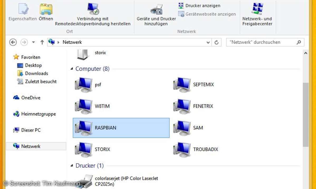The image size is (316, 189).
Task: Click the network icon in address bar
Action: coord(52,42)
